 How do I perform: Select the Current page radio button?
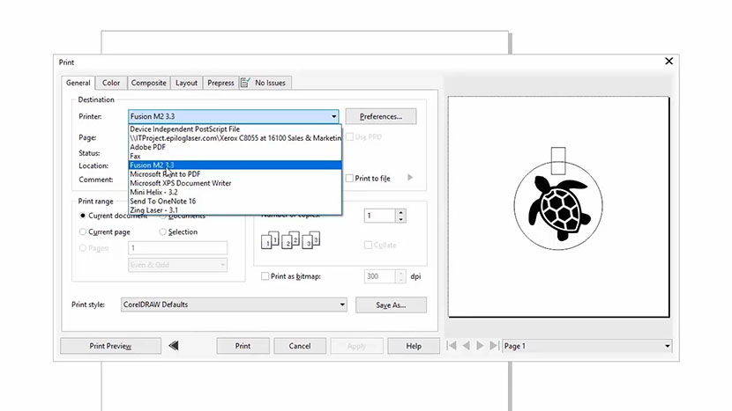(x=84, y=232)
